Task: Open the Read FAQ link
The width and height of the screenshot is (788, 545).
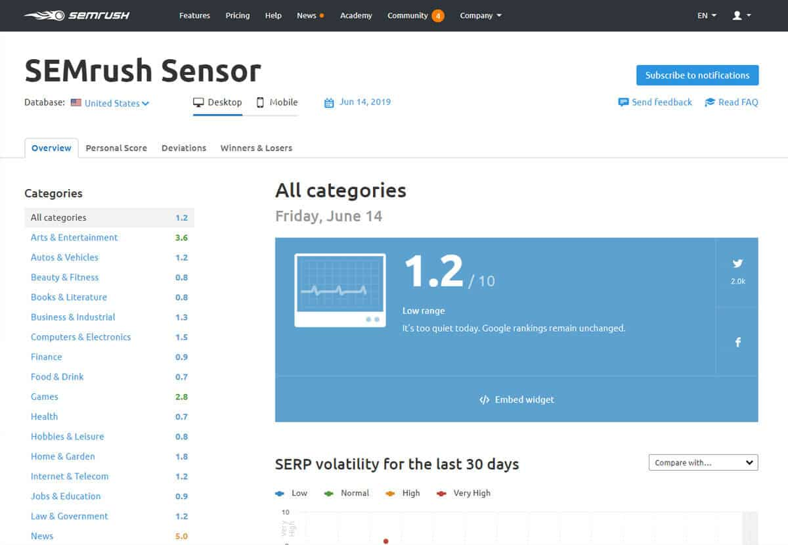Action: click(x=738, y=102)
